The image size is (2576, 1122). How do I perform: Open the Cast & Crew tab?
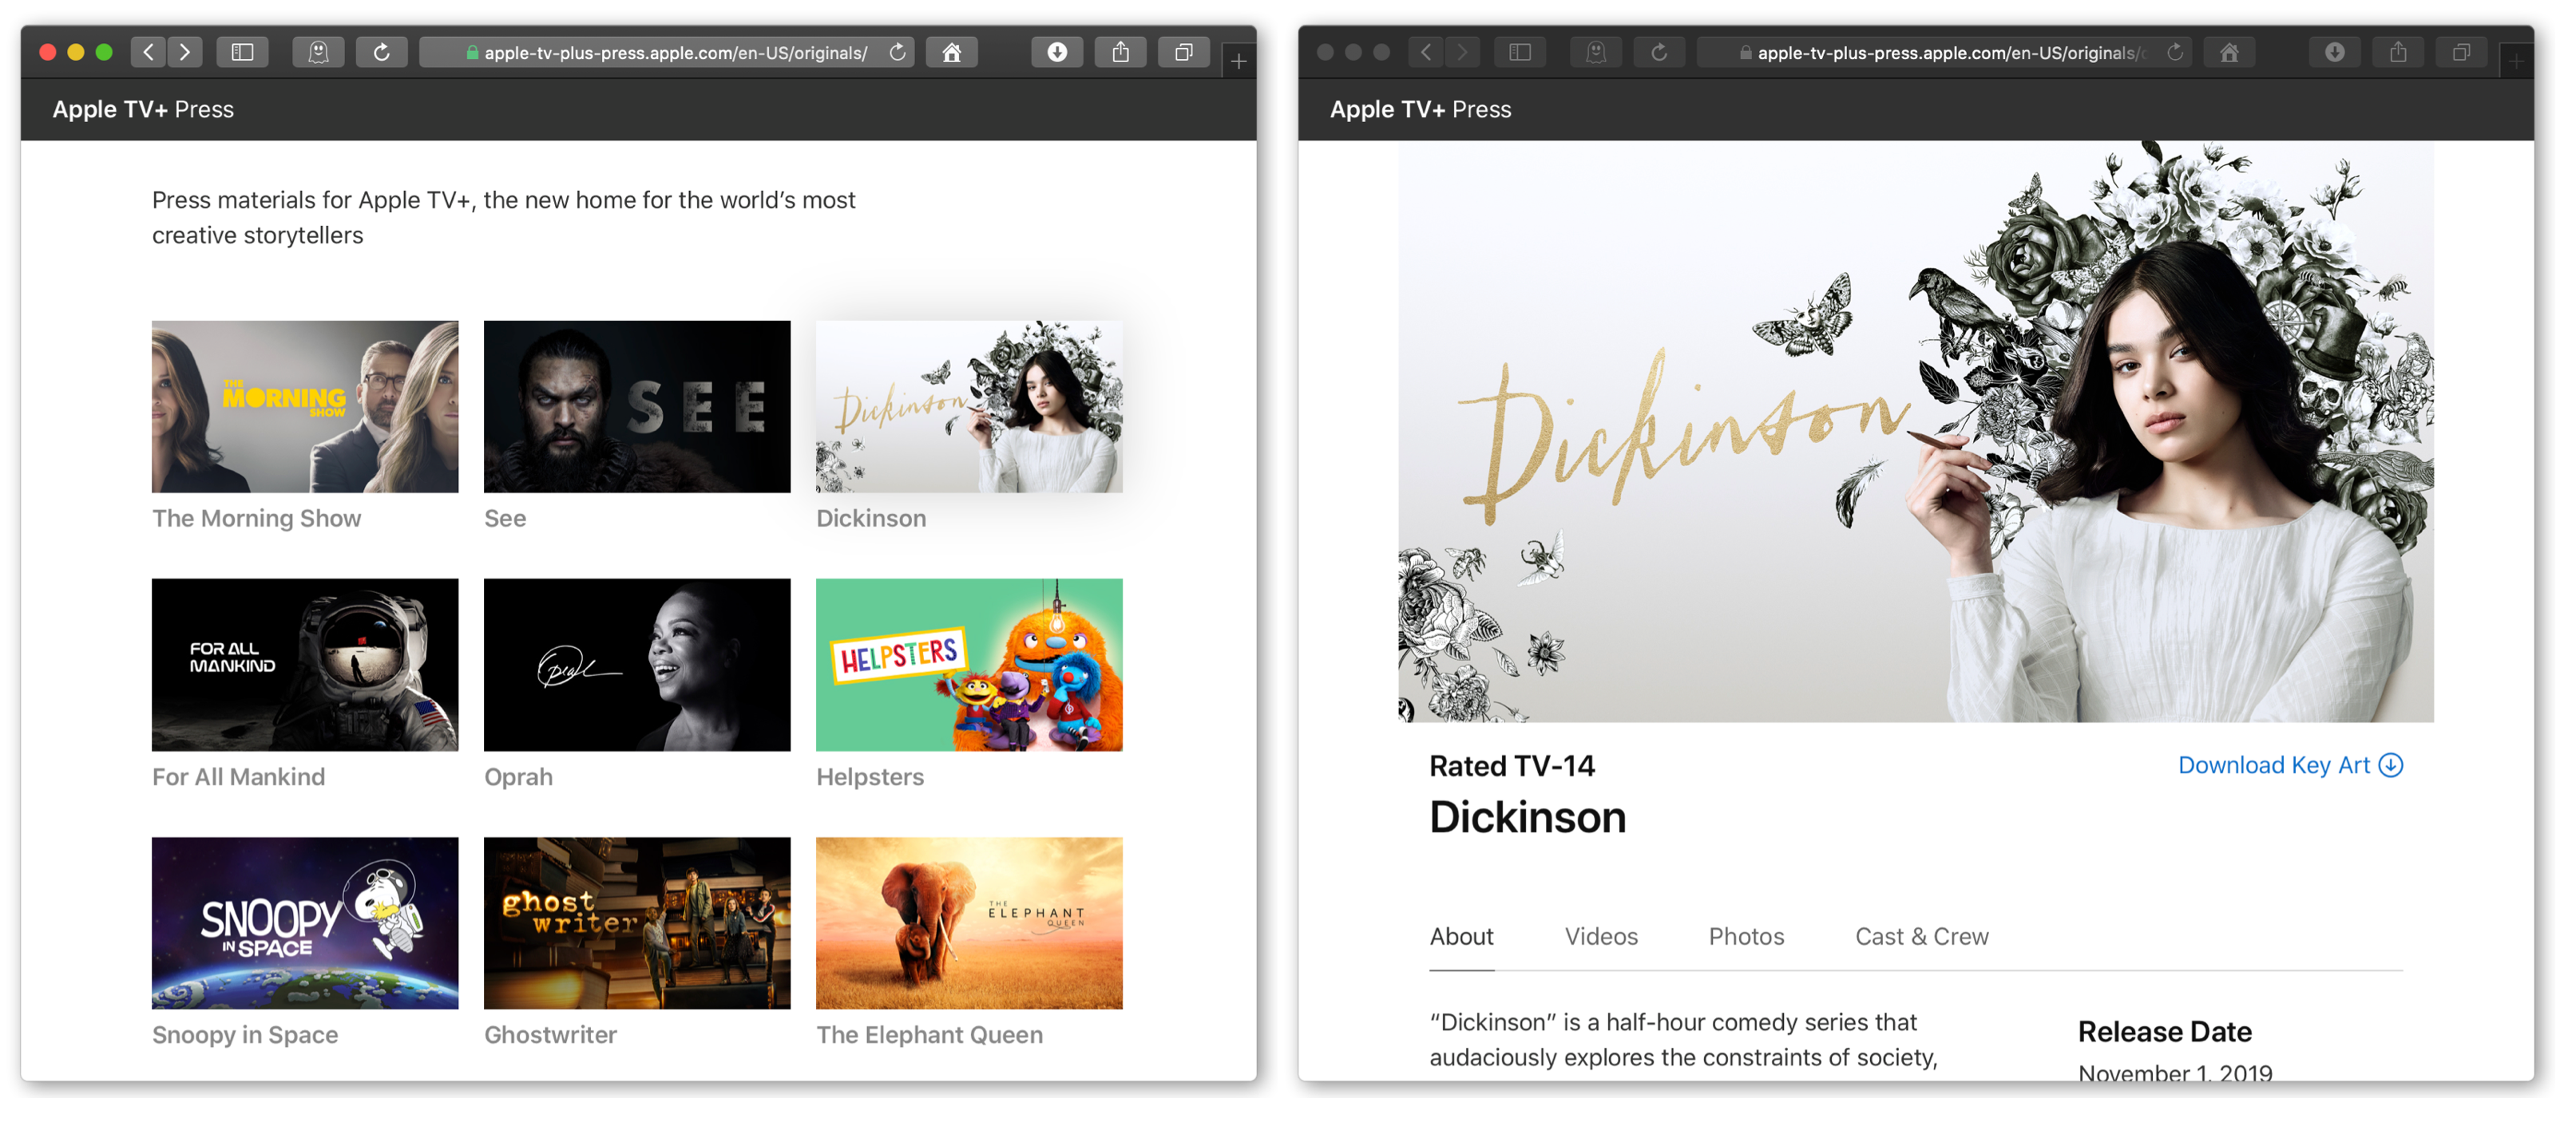(x=1921, y=936)
